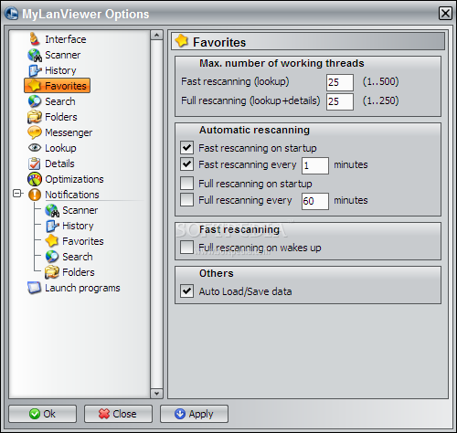Click Scanner icon under Notifications
This screenshot has width=457, height=433.
click(52, 210)
